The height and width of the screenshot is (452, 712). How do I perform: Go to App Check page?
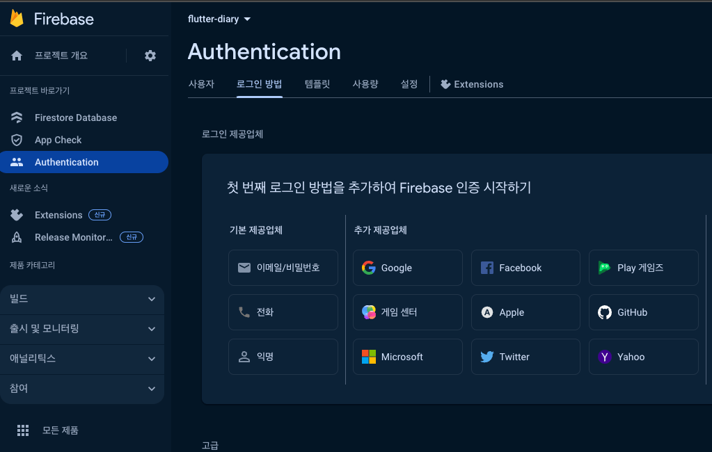tap(58, 140)
